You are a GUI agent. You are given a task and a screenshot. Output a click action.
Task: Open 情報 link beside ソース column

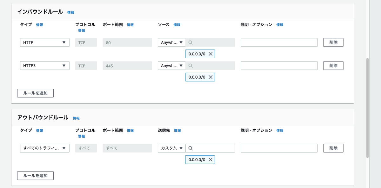177,25
